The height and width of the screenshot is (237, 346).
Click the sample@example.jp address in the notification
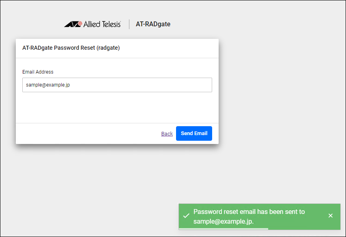[x=223, y=221]
